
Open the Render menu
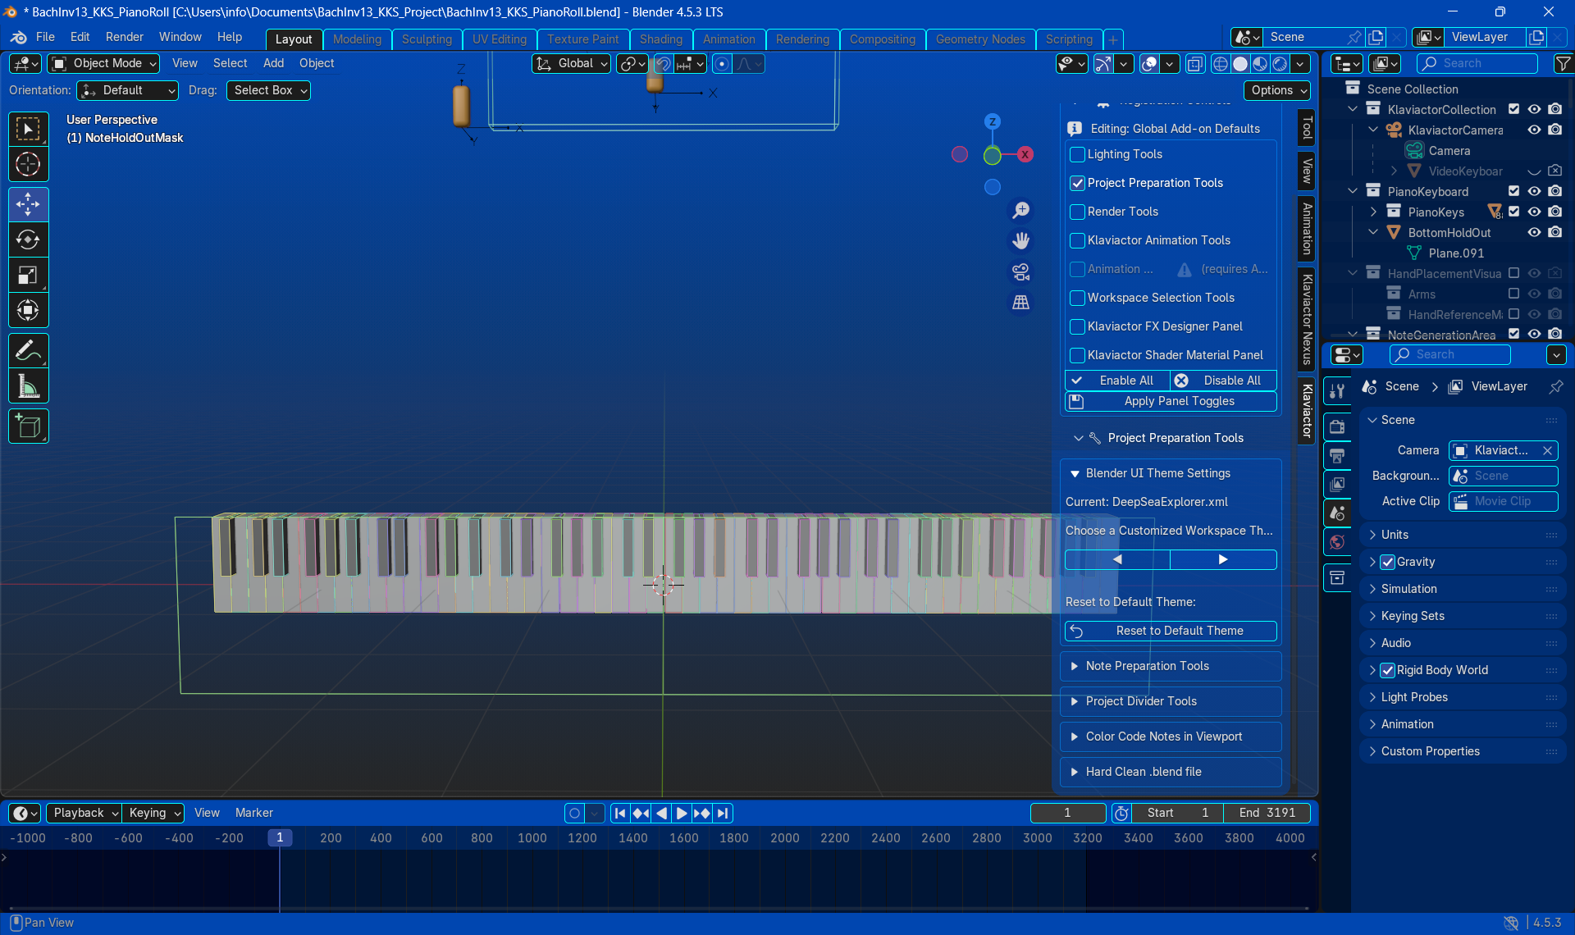point(124,37)
